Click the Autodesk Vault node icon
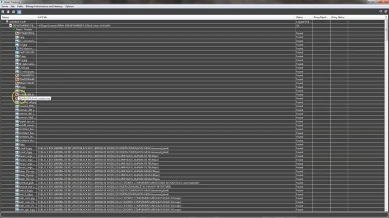Image resolution: width=389 pixels, height=218 pixels. point(7,22)
